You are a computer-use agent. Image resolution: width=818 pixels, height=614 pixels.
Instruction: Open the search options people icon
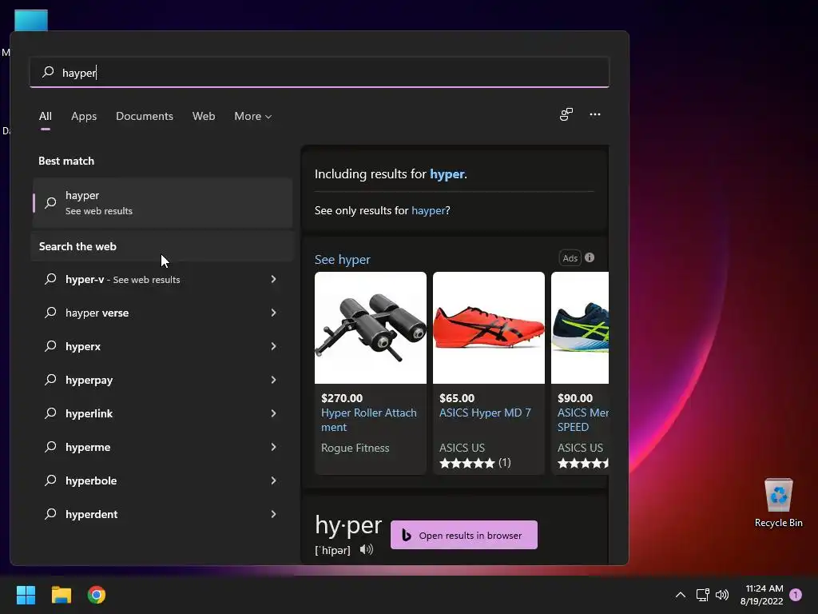coord(566,114)
